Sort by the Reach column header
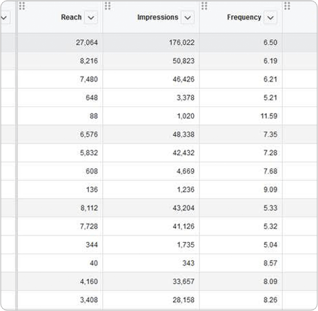 click(x=71, y=17)
